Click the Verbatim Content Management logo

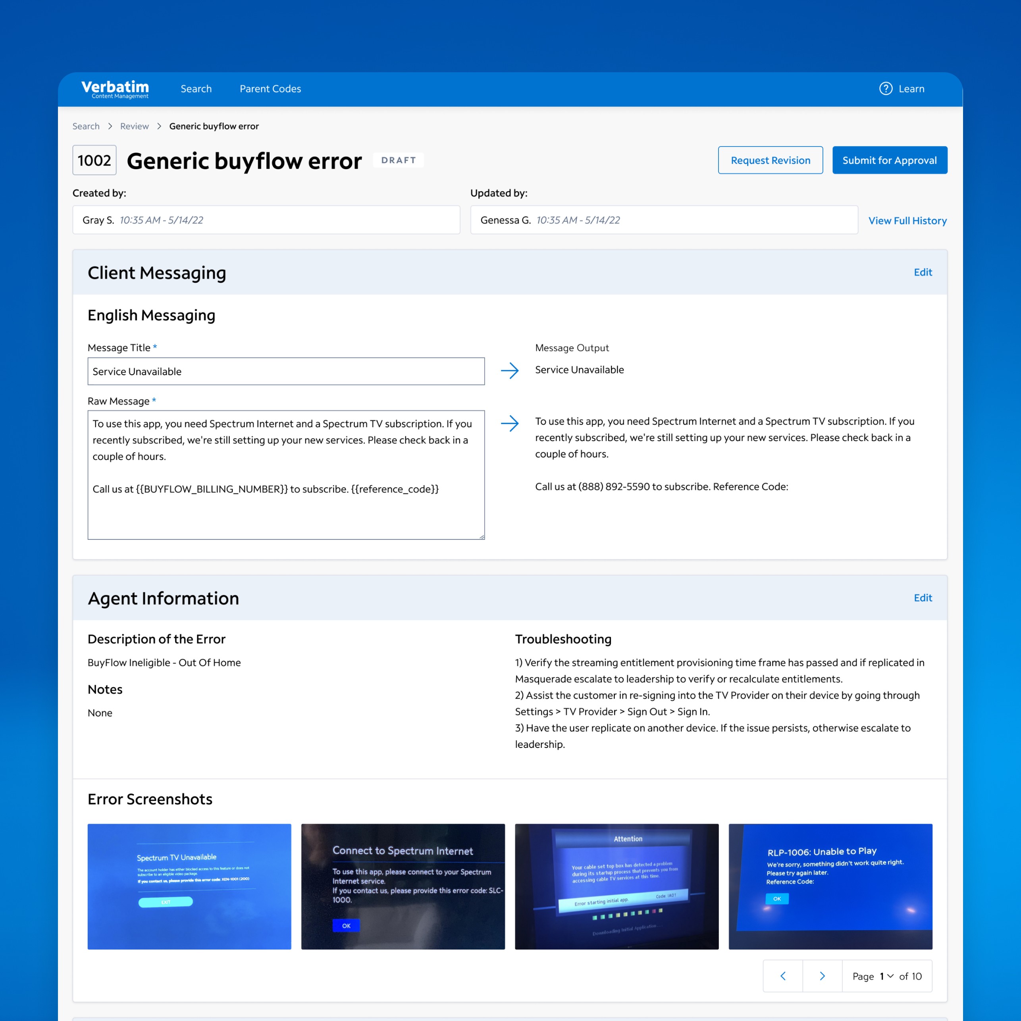tap(115, 89)
